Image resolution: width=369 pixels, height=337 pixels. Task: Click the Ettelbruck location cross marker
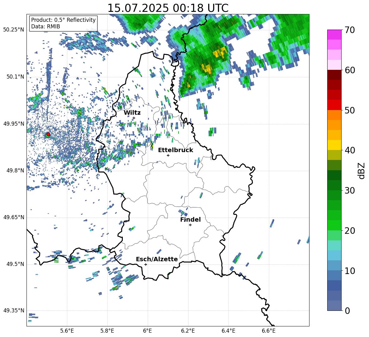(x=168, y=155)
